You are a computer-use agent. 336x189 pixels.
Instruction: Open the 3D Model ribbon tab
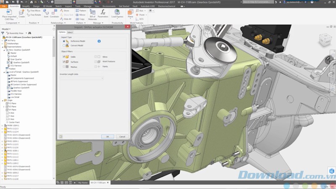(48, 7)
